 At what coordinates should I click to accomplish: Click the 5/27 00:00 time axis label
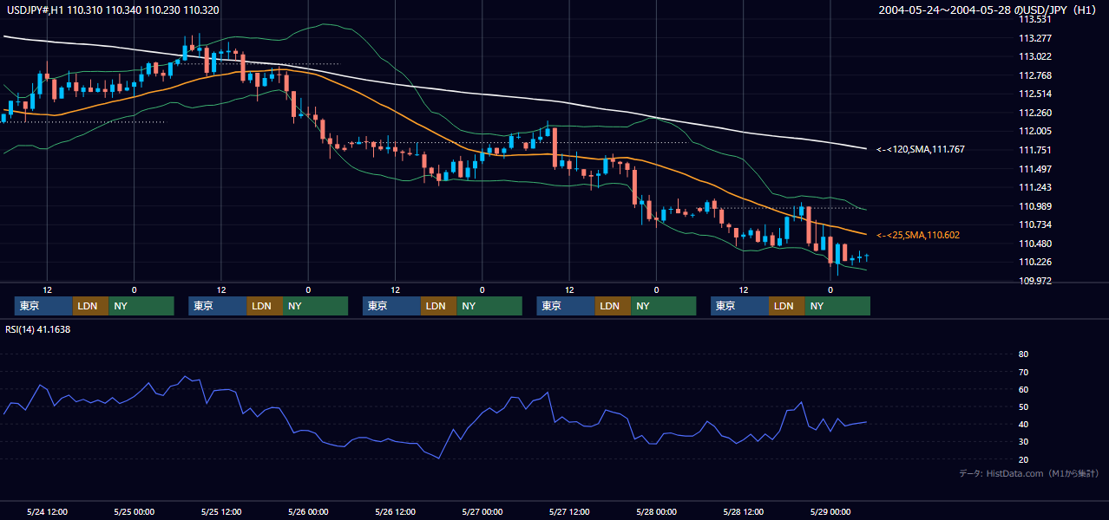coord(482,511)
